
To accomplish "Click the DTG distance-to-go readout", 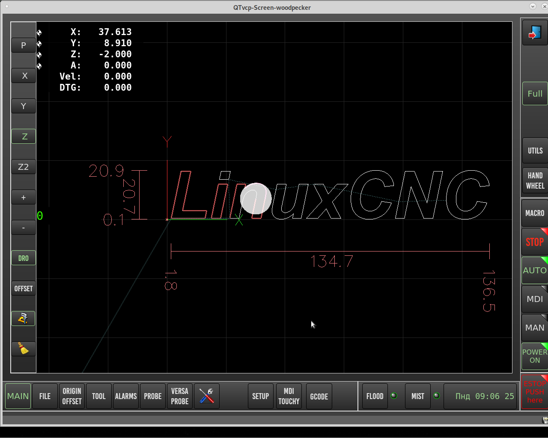I will tap(95, 88).
